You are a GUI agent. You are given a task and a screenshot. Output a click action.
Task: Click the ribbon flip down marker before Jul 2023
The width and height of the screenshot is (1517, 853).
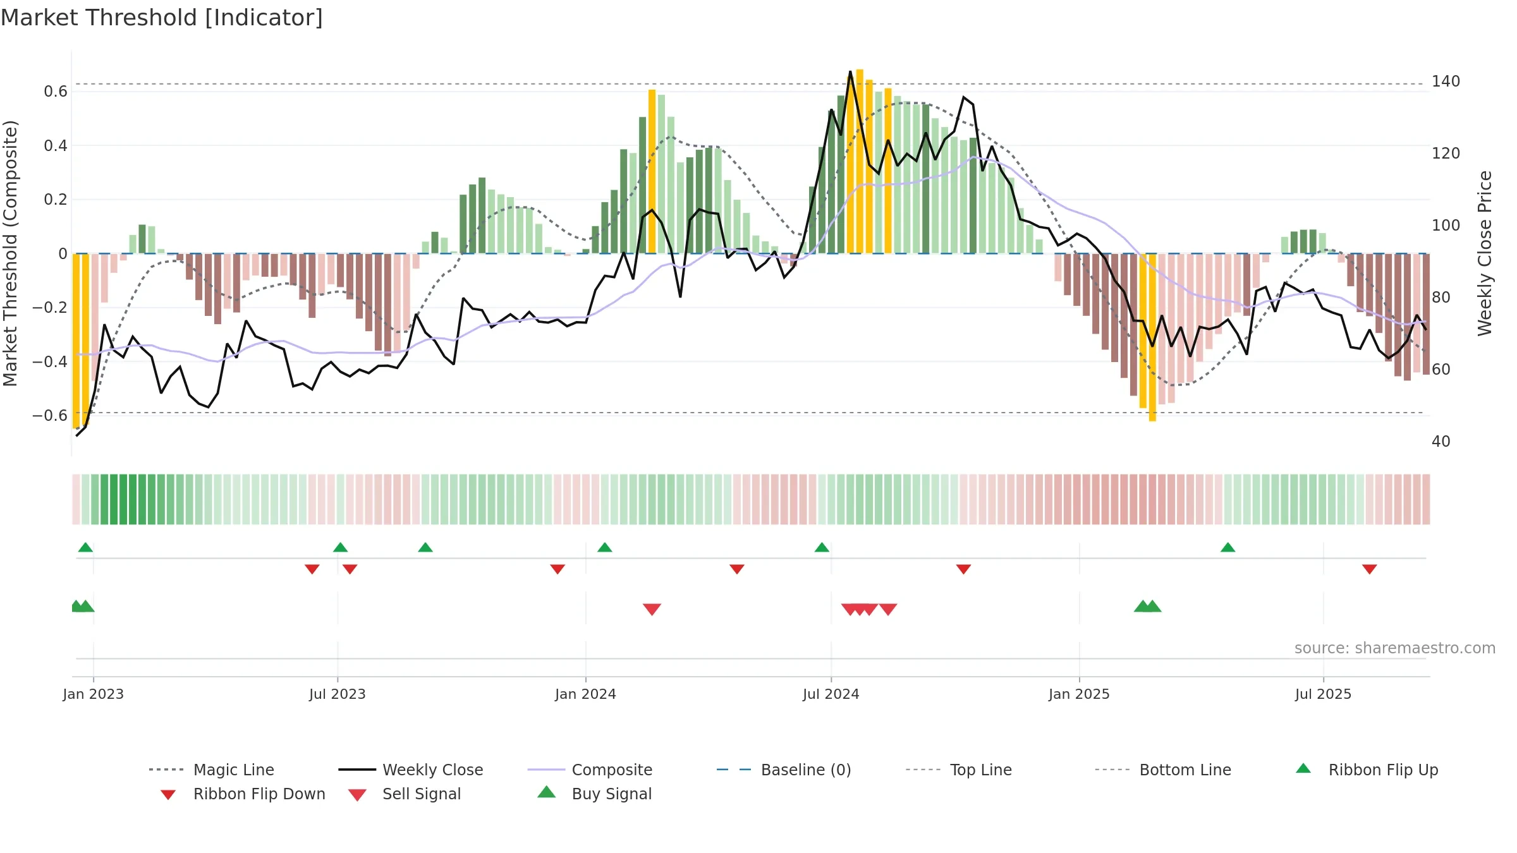point(312,569)
